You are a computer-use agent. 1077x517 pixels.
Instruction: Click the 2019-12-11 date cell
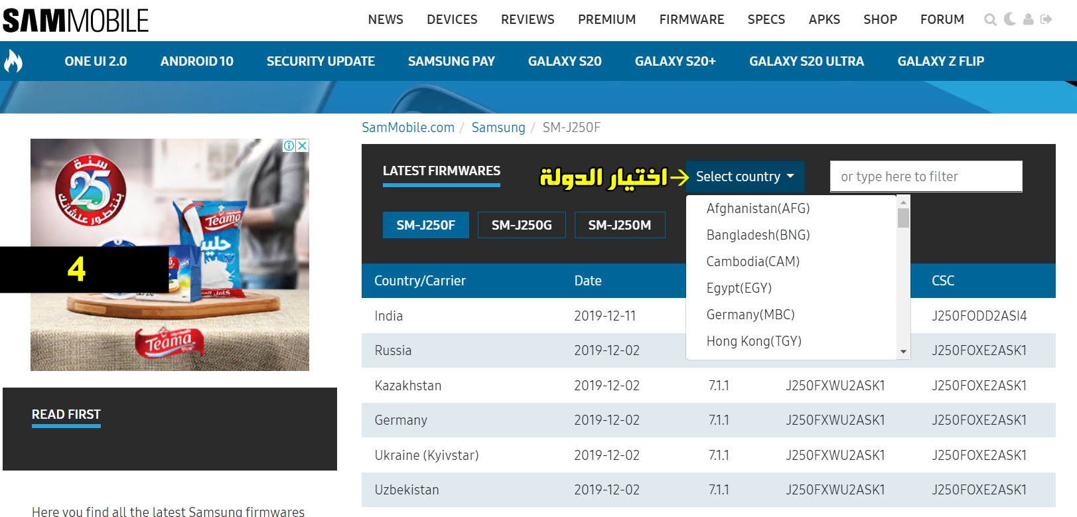click(605, 316)
